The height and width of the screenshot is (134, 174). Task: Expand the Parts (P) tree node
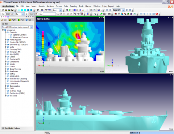(x=5, y=40)
